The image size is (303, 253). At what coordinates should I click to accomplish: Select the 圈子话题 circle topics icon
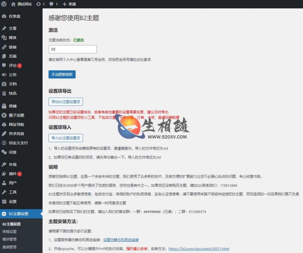(4, 115)
